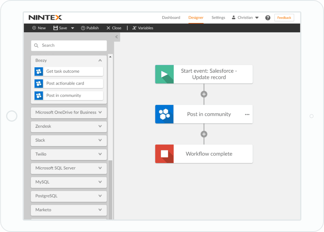Click the Beezy icon for Post actionable card

[x=39, y=83]
